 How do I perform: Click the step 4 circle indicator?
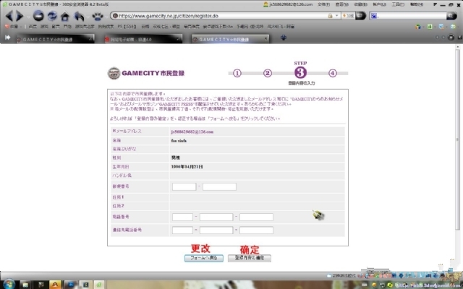pyautogui.click(x=333, y=73)
